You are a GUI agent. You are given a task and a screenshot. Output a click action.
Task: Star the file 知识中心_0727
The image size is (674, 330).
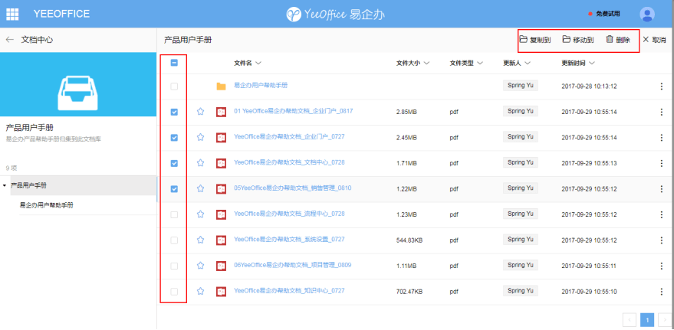pos(200,292)
